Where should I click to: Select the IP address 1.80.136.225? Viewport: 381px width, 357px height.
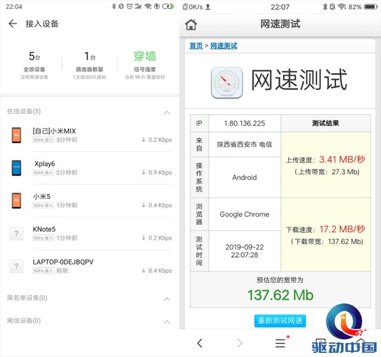[245, 123]
